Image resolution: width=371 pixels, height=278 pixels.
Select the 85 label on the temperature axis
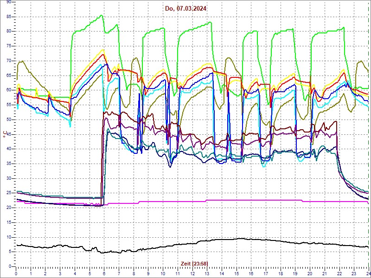click(8, 17)
